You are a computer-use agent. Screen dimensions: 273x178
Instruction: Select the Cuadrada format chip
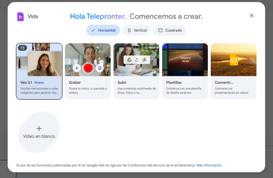click(x=170, y=30)
